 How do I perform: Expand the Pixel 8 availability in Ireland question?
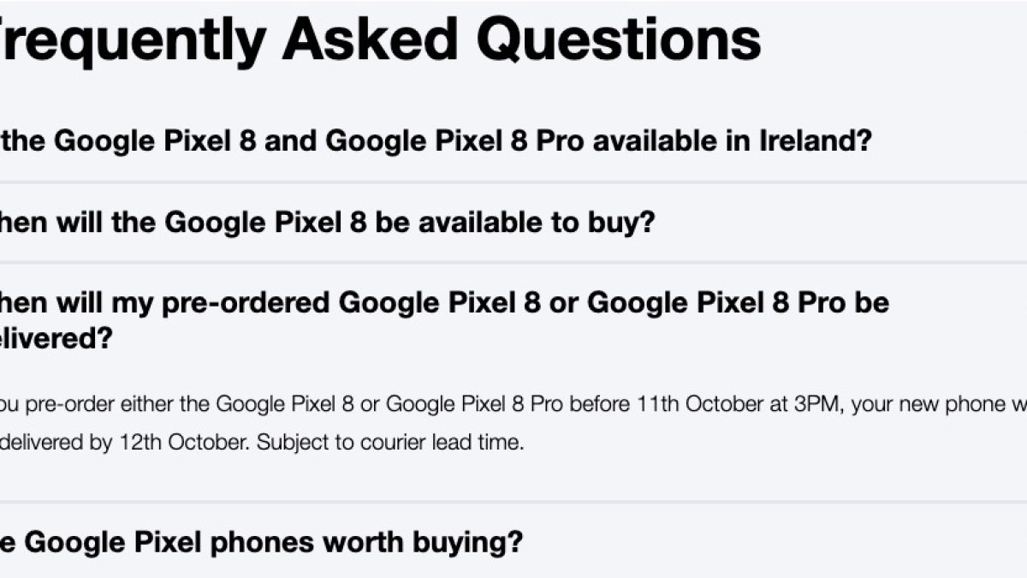coord(436,140)
